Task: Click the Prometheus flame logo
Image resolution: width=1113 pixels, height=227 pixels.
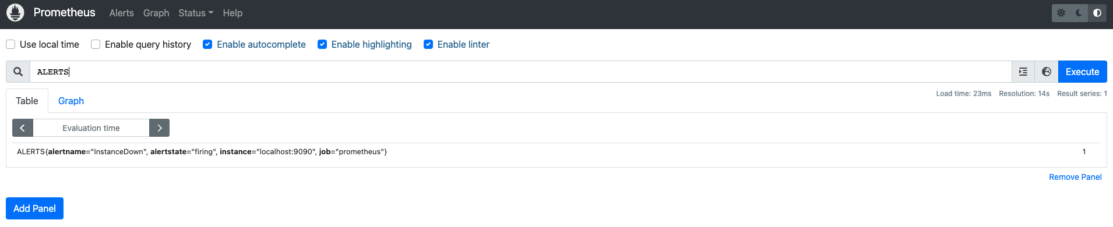Action: [16, 12]
